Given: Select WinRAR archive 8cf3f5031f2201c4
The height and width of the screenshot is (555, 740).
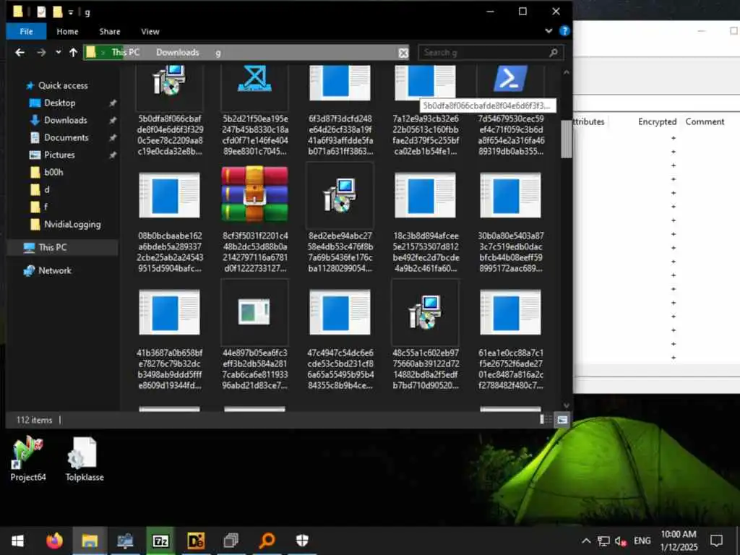Looking at the screenshot, I should [x=255, y=194].
